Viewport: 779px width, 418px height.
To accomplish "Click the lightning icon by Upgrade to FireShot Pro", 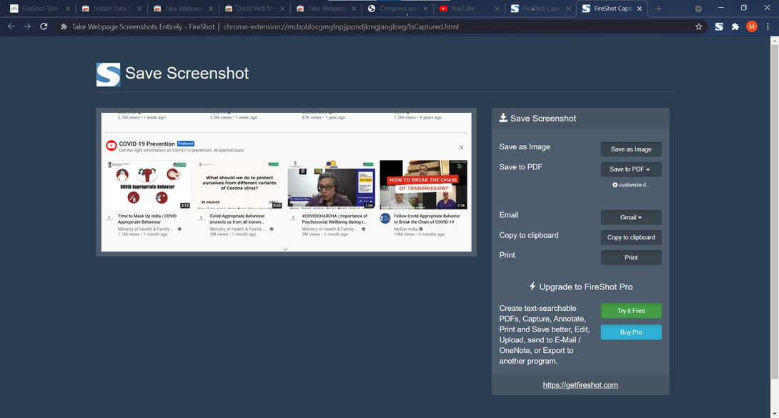I will pyautogui.click(x=532, y=286).
